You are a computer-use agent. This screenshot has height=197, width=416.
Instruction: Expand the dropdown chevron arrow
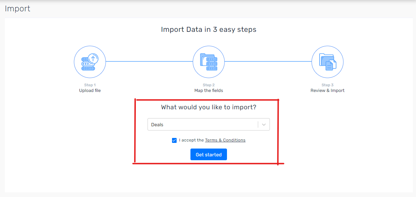click(264, 124)
